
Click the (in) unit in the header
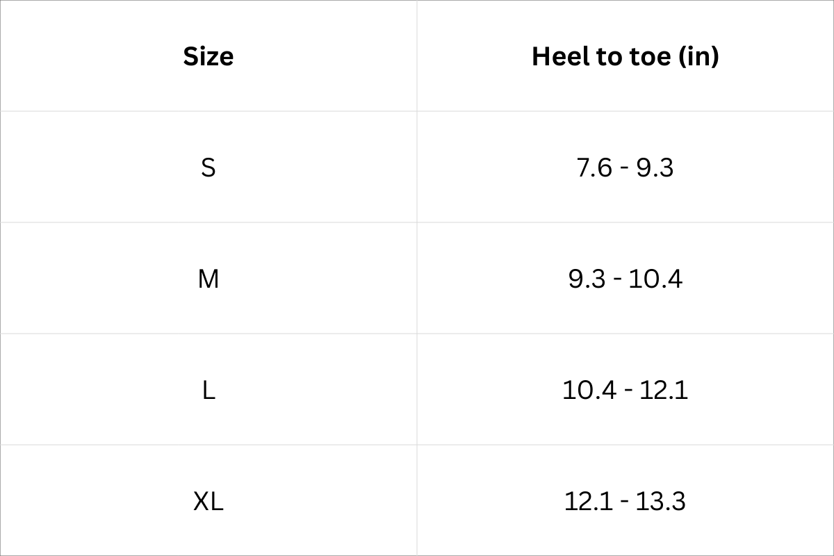[697, 56]
